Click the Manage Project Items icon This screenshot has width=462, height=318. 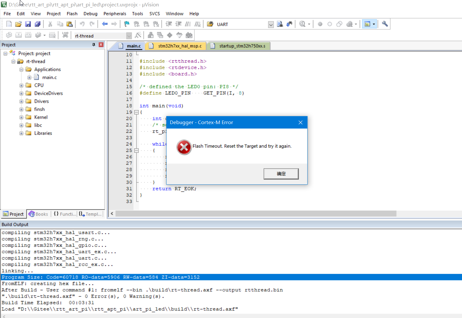pos(151,35)
